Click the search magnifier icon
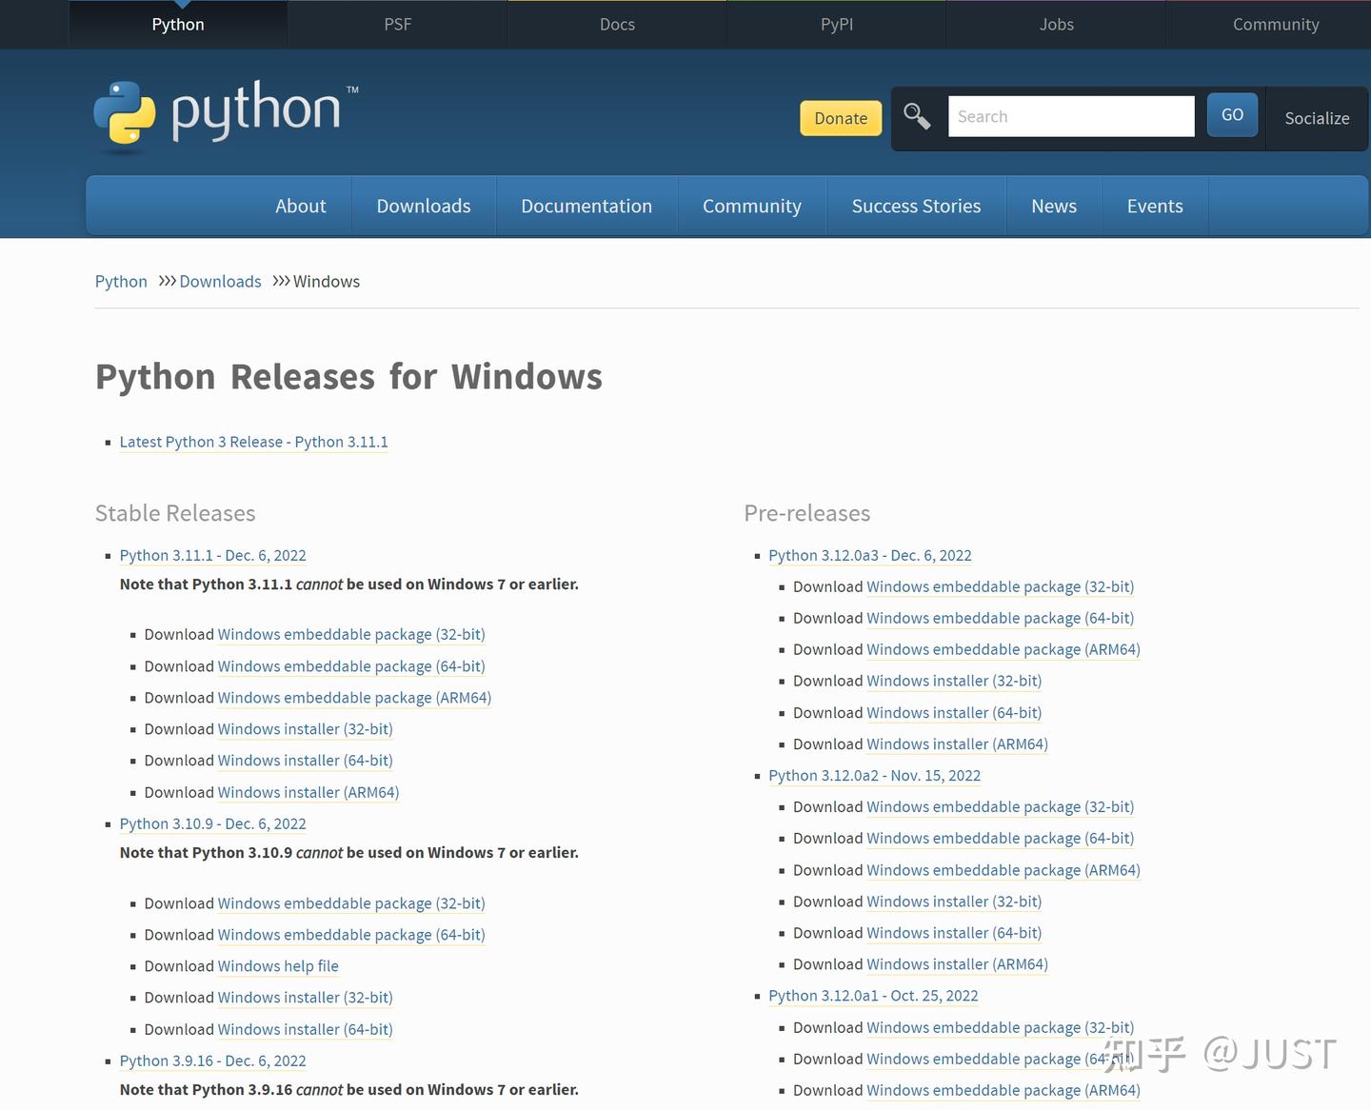The image size is (1371, 1110). click(x=917, y=115)
